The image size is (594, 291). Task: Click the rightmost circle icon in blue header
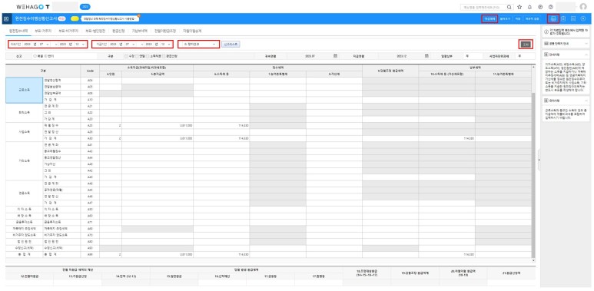point(583,18)
